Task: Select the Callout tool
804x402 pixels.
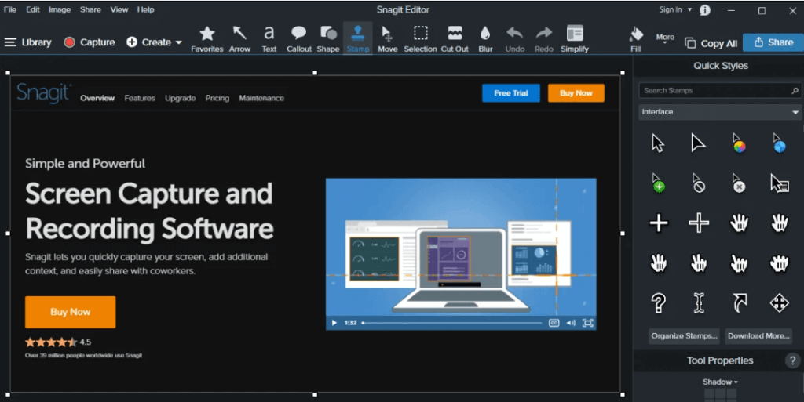Action: point(299,39)
